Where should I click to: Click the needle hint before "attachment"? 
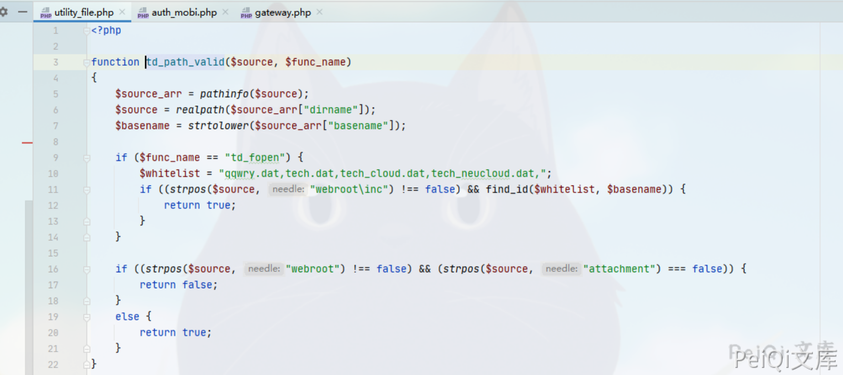(x=561, y=269)
